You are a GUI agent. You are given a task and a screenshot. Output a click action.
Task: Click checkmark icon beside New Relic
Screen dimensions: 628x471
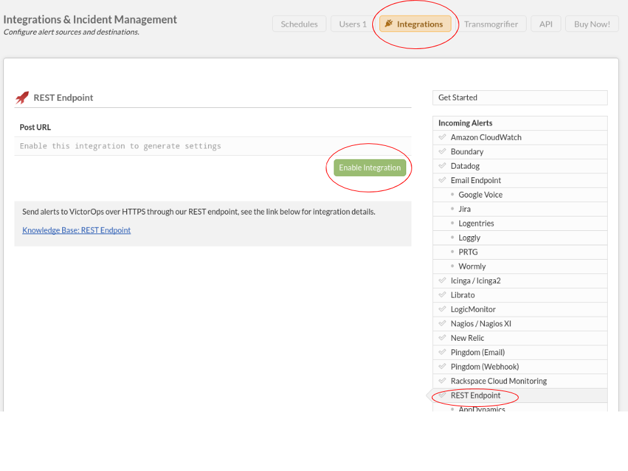[x=442, y=338]
